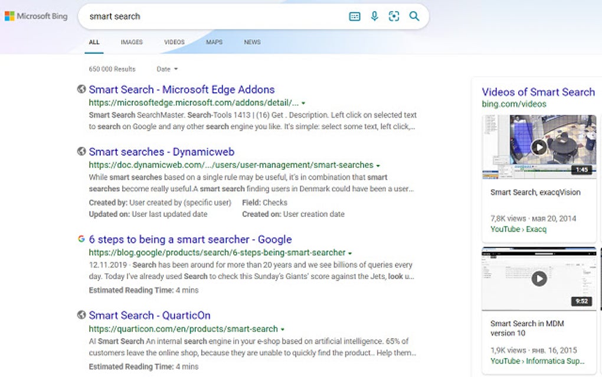Image resolution: width=602 pixels, height=377 pixels.
Task: Click the magnifying glass to search
Action: click(x=414, y=16)
